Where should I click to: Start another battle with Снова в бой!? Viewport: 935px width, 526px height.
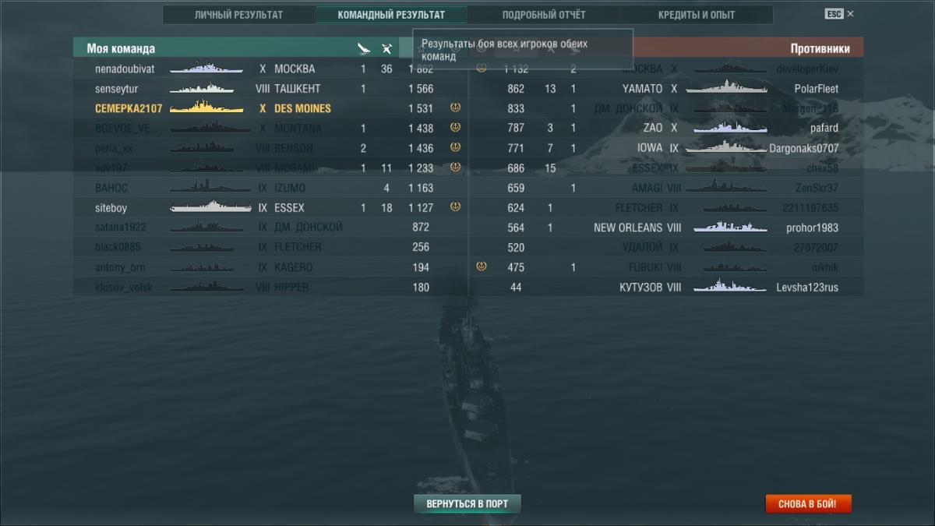(807, 504)
